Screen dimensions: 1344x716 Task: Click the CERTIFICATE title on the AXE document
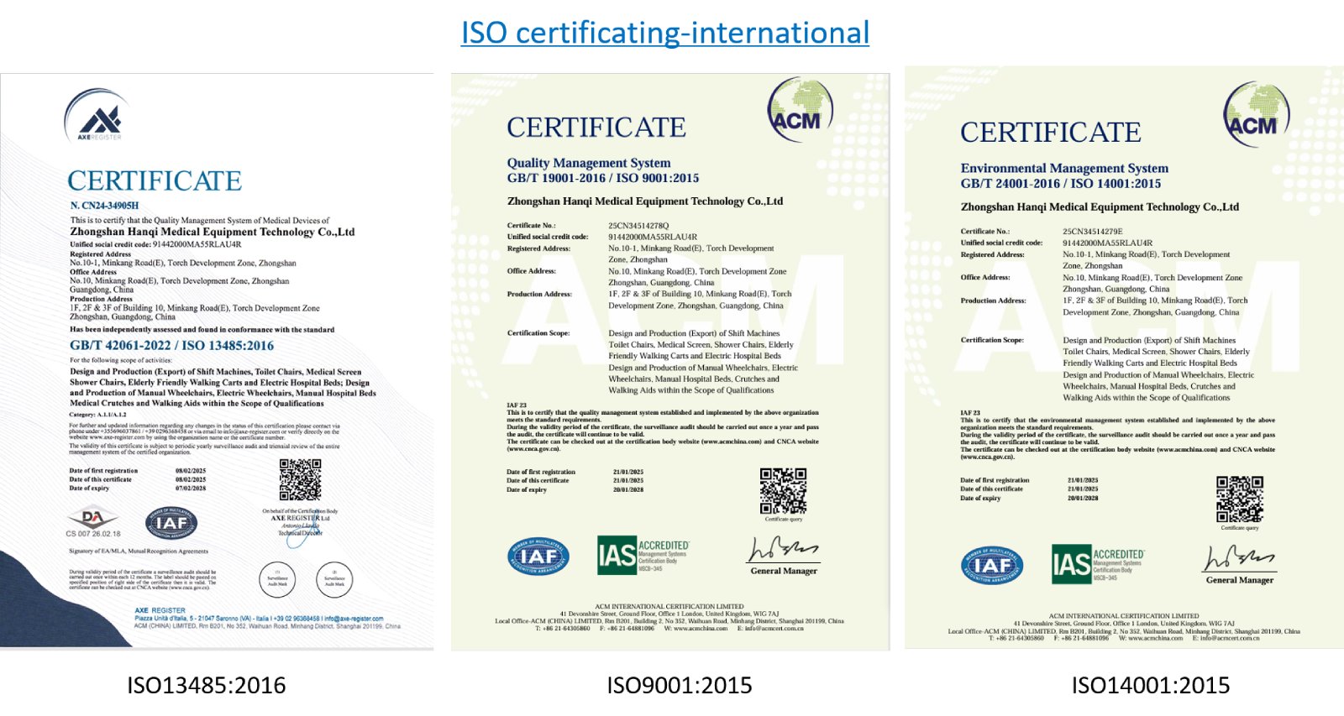155,181
